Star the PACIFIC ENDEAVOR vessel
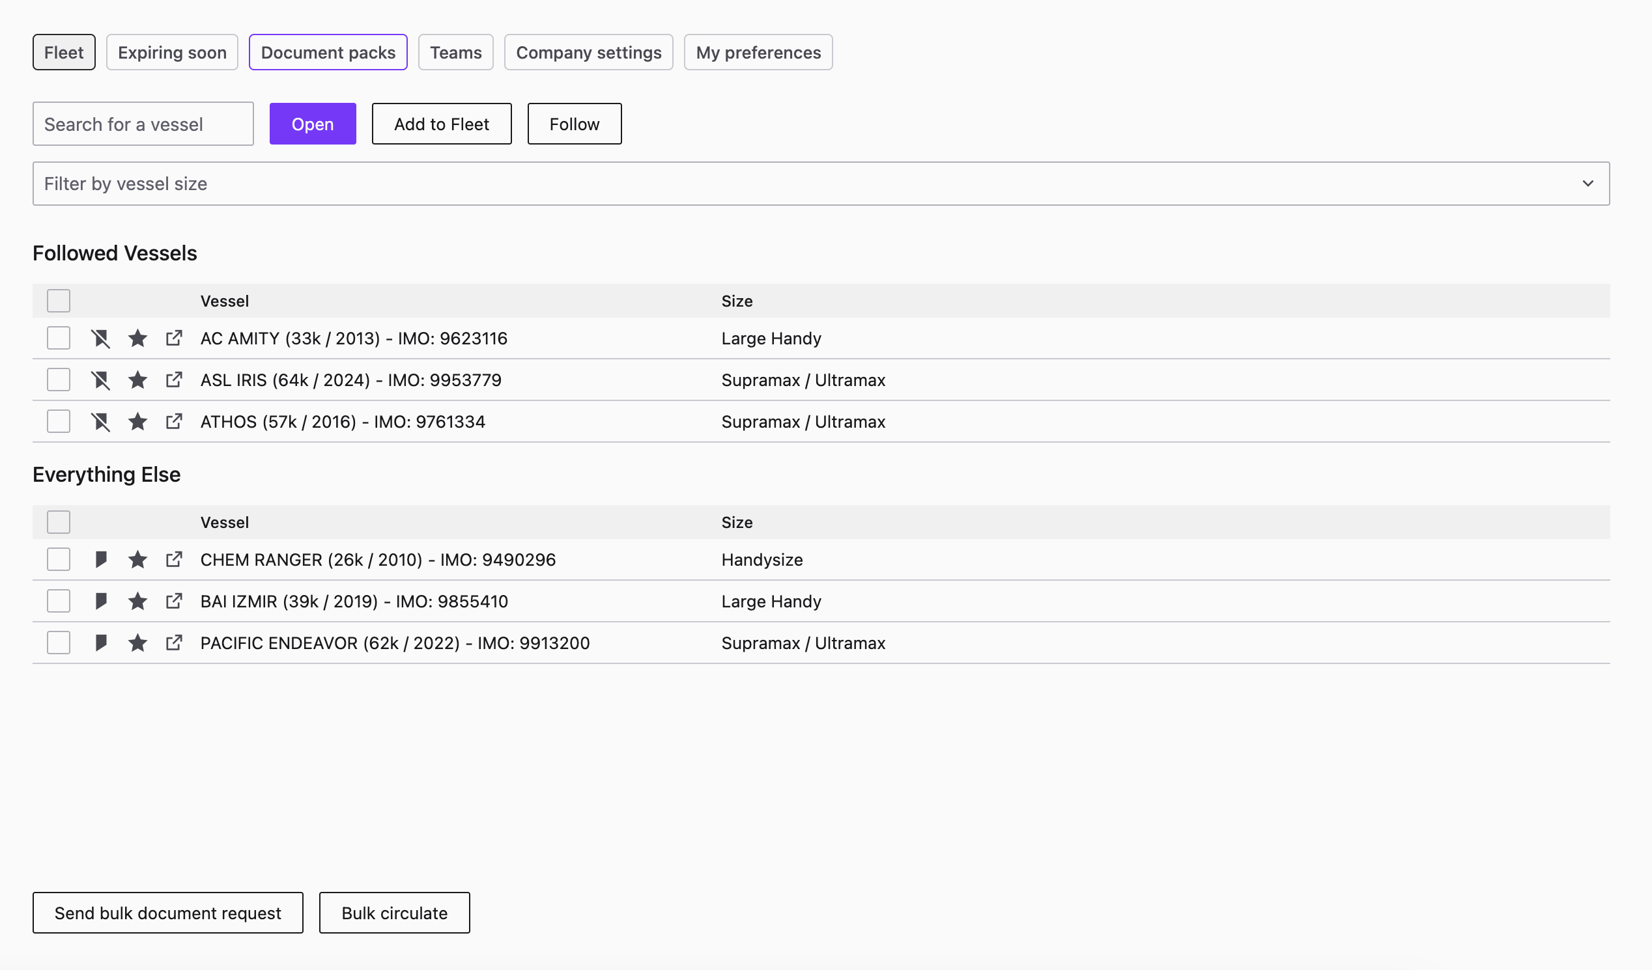Screen dimensions: 1652x970 coord(137,643)
